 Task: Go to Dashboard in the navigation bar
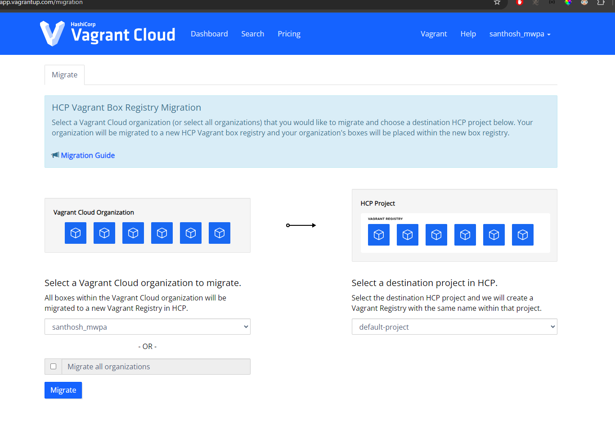coord(209,34)
